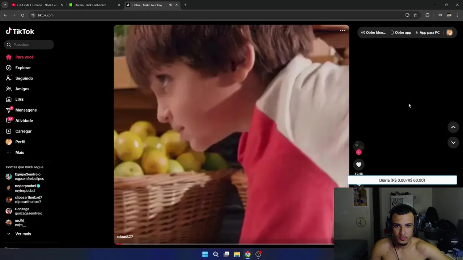The width and height of the screenshot is (463, 260).
Task: Open the Para você feed
Action: click(x=24, y=57)
